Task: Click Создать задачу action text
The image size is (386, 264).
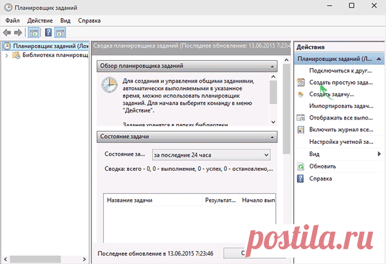Action: (331, 94)
